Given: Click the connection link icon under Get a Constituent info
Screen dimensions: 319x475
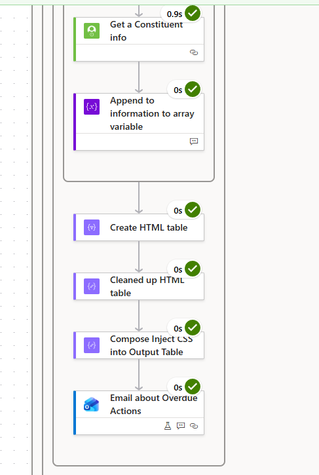Looking at the screenshot, I should (x=194, y=52).
